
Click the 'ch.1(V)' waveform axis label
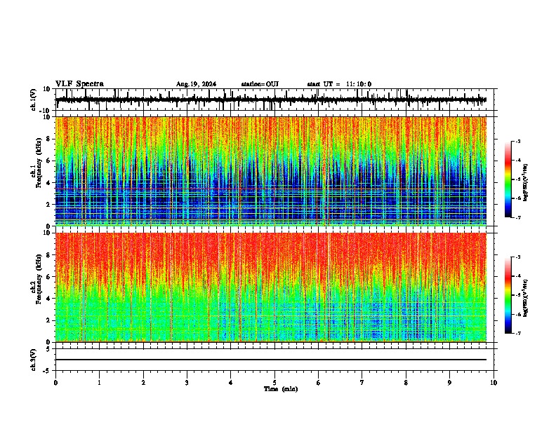click(33, 100)
